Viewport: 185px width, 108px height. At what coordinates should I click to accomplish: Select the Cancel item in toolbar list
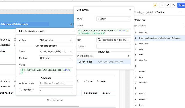point(159,71)
